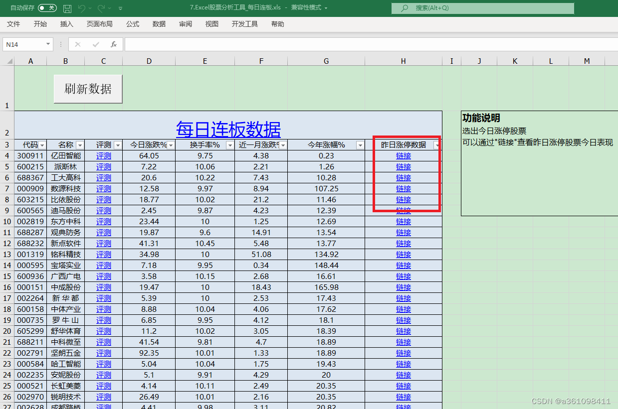Viewport: 618px width, 409px height.
Task: Open the 名称 column filter dropdown
Action: click(x=80, y=145)
